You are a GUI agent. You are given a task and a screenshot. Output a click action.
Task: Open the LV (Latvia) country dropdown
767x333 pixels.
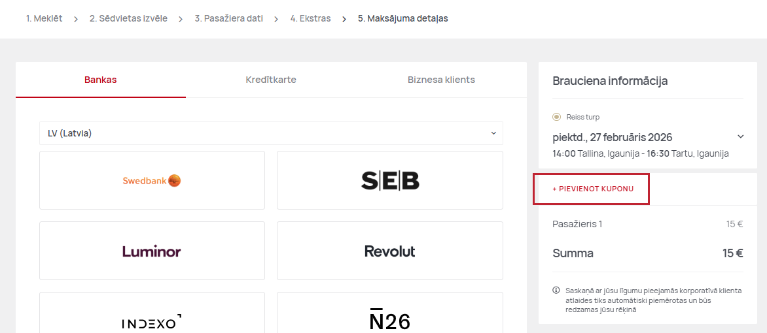(x=271, y=133)
